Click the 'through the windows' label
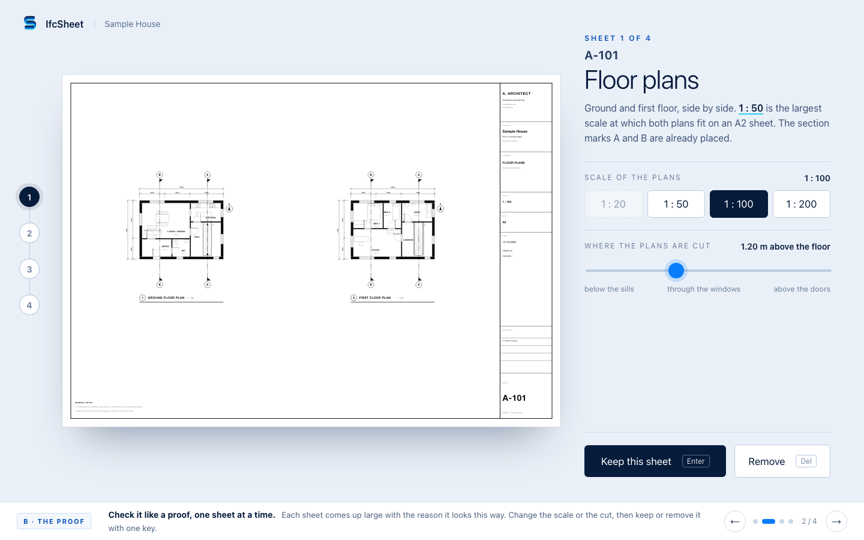 click(704, 289)
